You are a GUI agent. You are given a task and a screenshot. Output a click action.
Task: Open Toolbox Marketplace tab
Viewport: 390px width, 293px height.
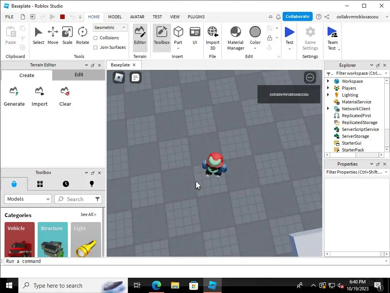point(14,184)
